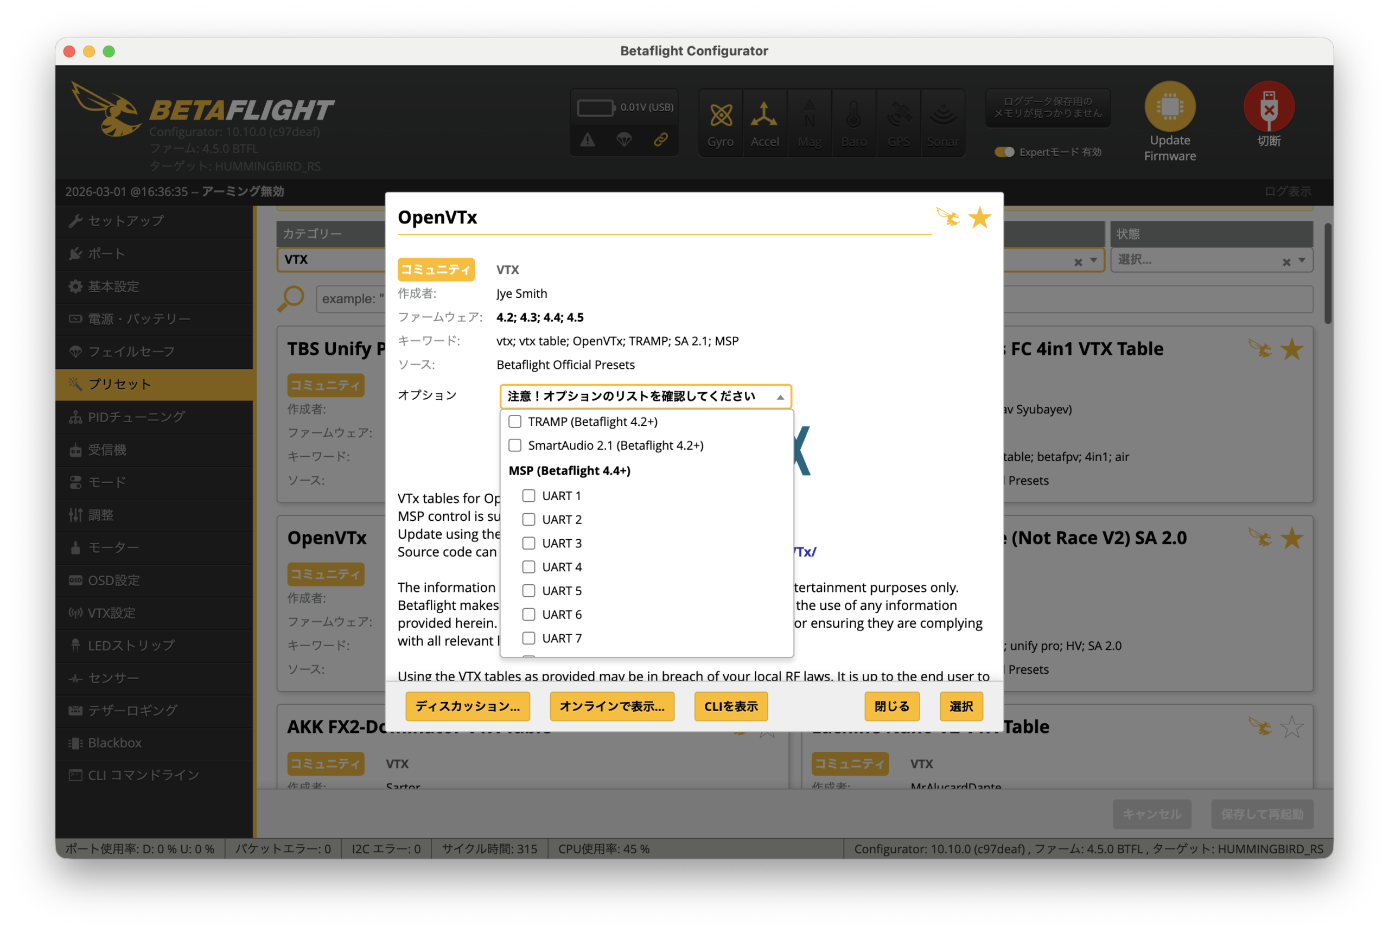Toggle the Expert mode switch

click(x=1004, y=152)
